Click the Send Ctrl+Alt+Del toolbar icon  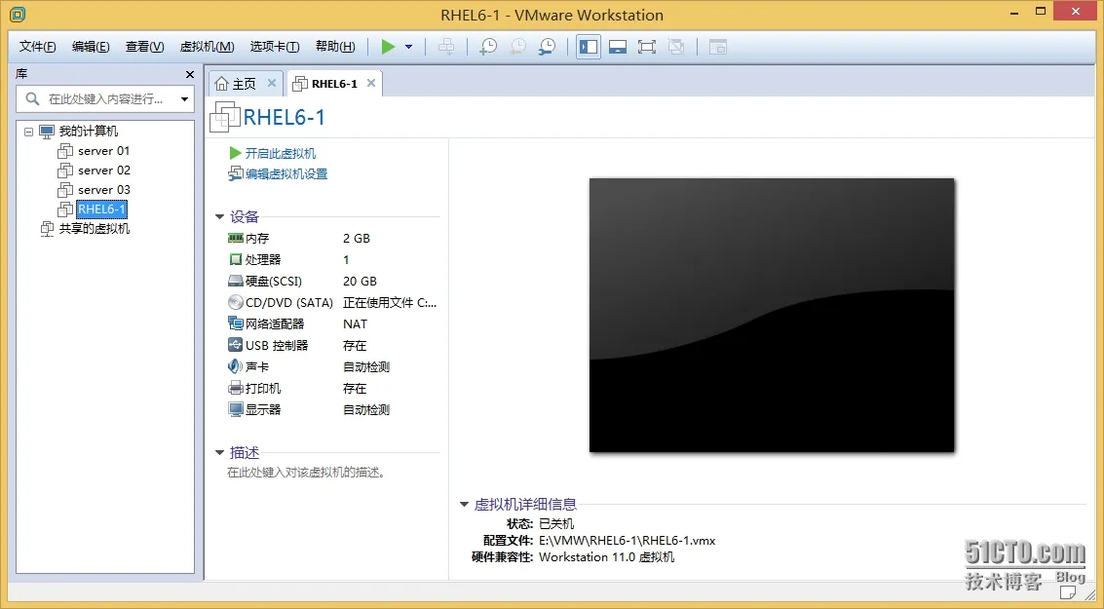(x=445, y=47)
